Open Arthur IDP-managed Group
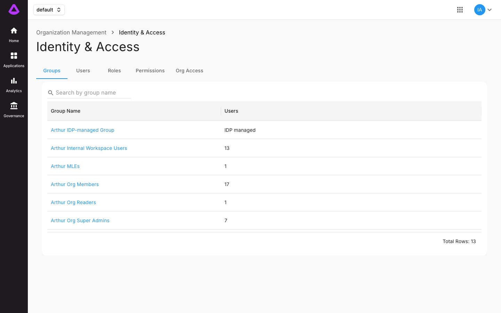This screenshot has width=501, height=313. [82, 130]
